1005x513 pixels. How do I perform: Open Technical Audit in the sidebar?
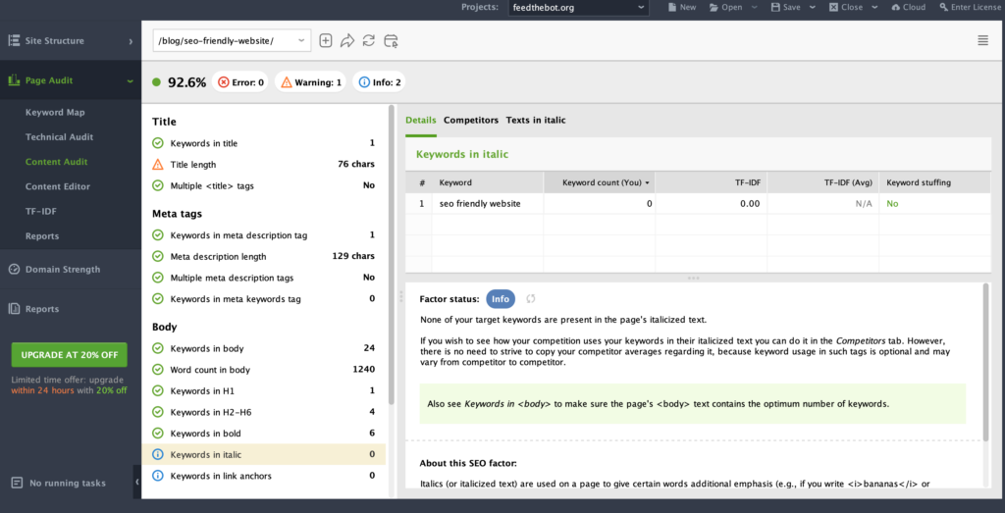(59, 137)
